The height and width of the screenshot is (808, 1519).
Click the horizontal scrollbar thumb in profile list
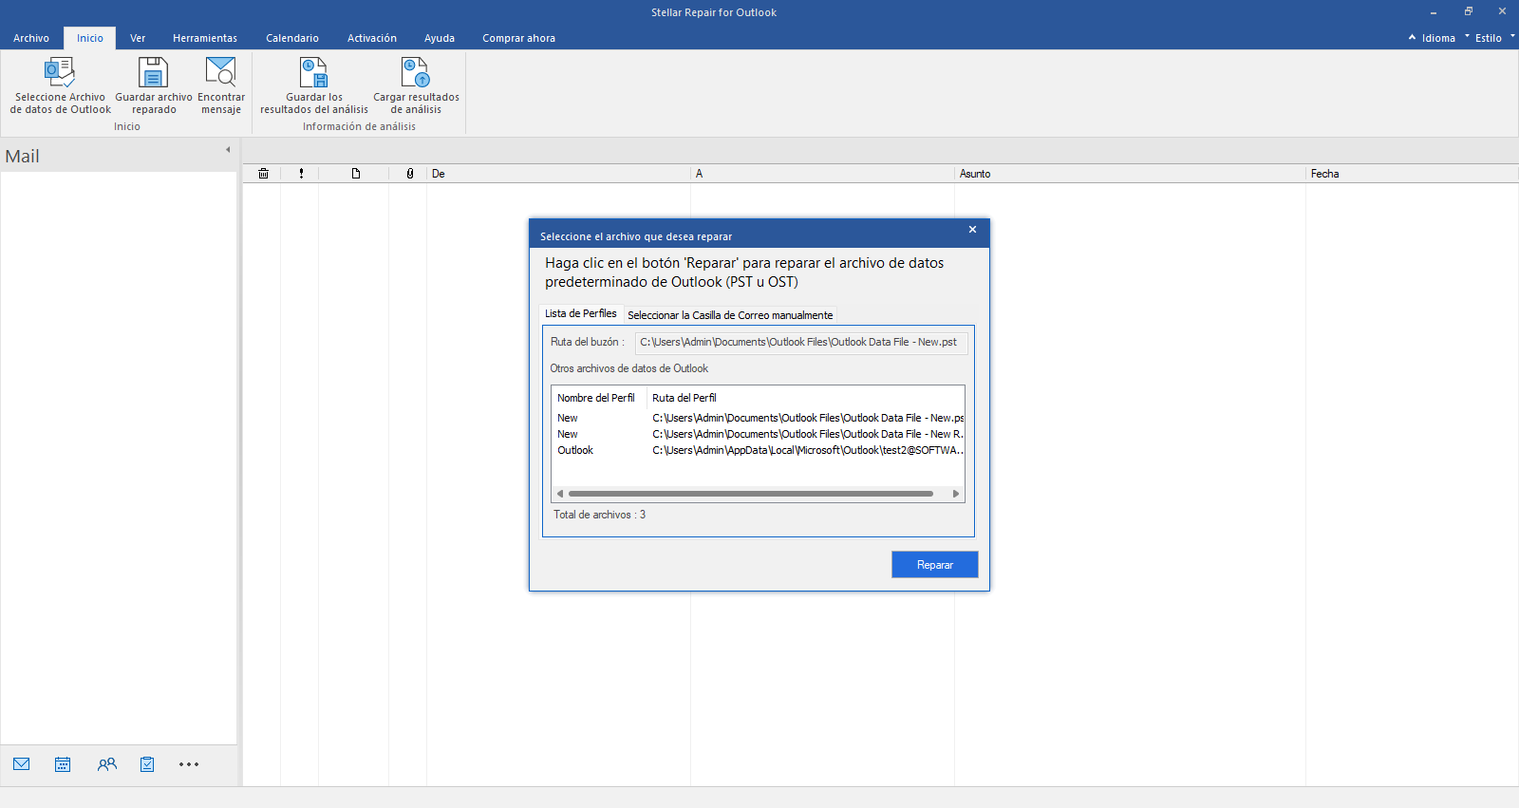click(x=751, y=494)
